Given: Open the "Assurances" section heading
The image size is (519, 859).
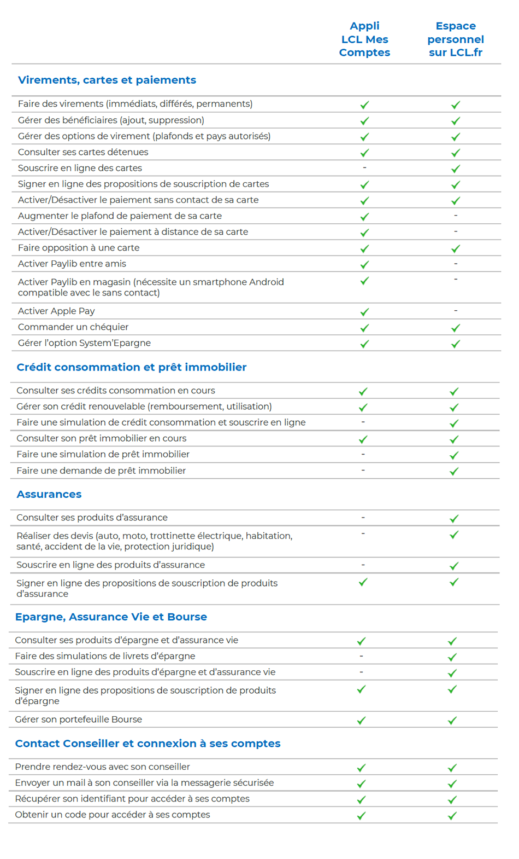Looking at the screenshot, I should [49, 494].
